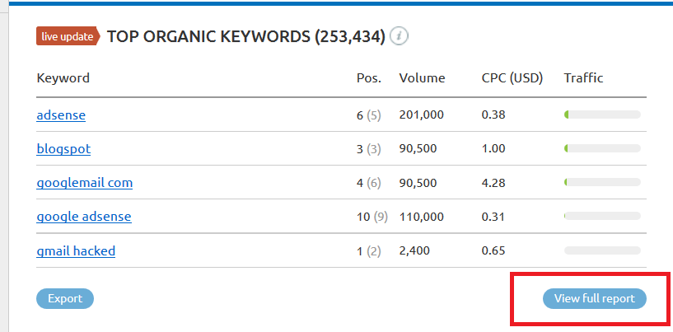The image size is (673, 332).
Task: Select position 6 (5) for adsense
Action: (x=369, y=115)
